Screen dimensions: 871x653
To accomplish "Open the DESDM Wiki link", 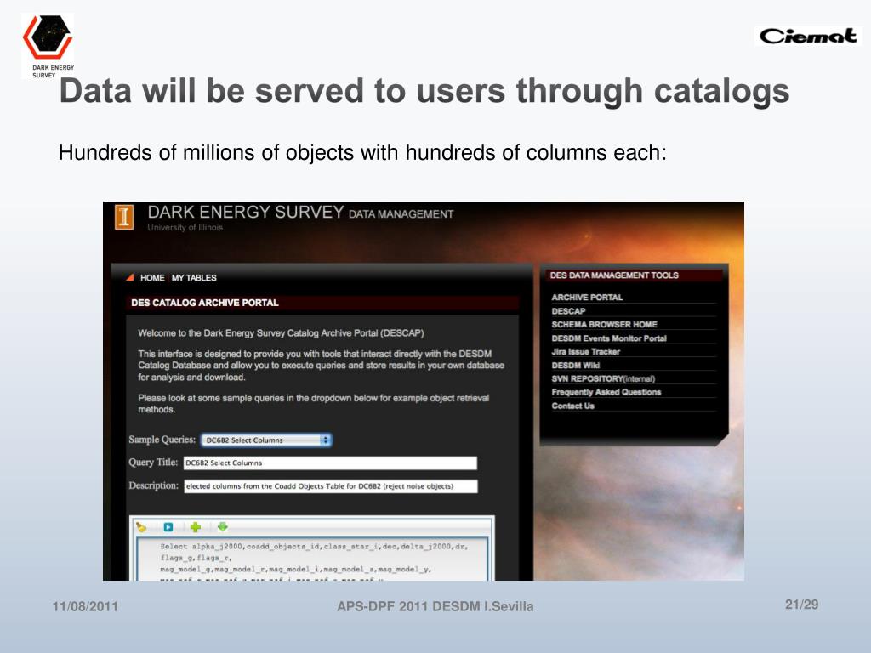I will coord(576,366).
